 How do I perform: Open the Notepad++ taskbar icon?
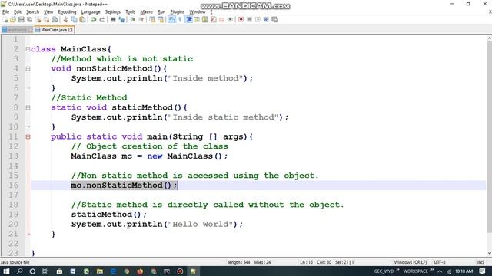pyautogui.click(x=193, y=271)
